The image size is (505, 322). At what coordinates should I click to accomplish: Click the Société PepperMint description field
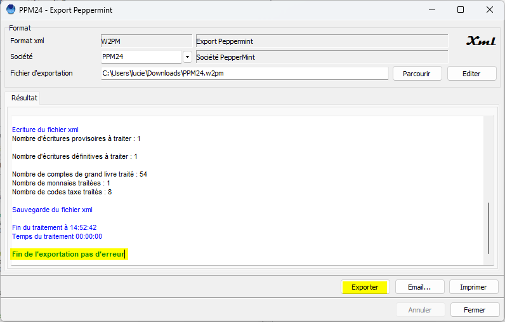click(322, 57)
